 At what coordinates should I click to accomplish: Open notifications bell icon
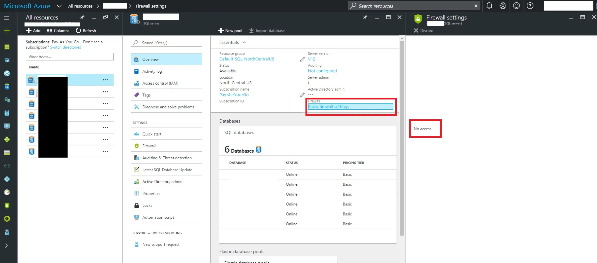point(489,6)
